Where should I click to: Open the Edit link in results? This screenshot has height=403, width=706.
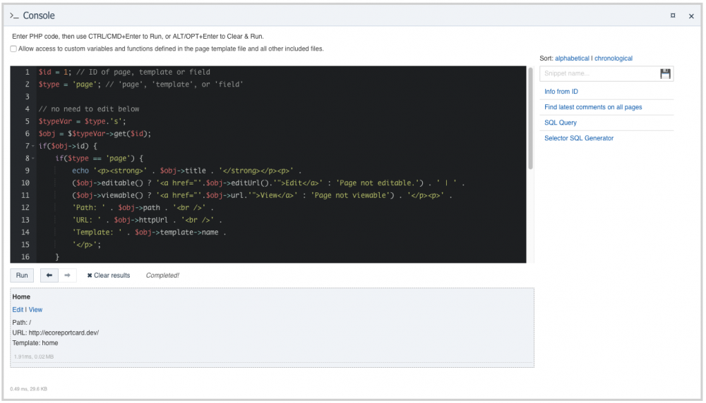coord(18,309)
